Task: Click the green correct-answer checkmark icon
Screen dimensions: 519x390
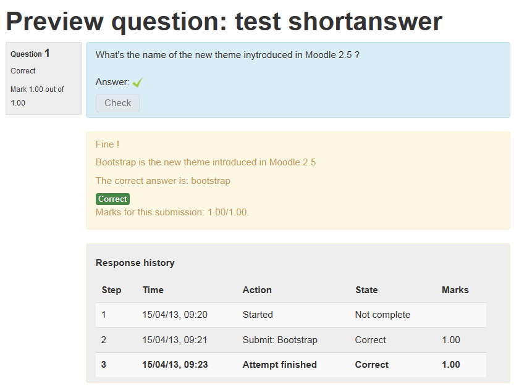Action: [137, 82]
